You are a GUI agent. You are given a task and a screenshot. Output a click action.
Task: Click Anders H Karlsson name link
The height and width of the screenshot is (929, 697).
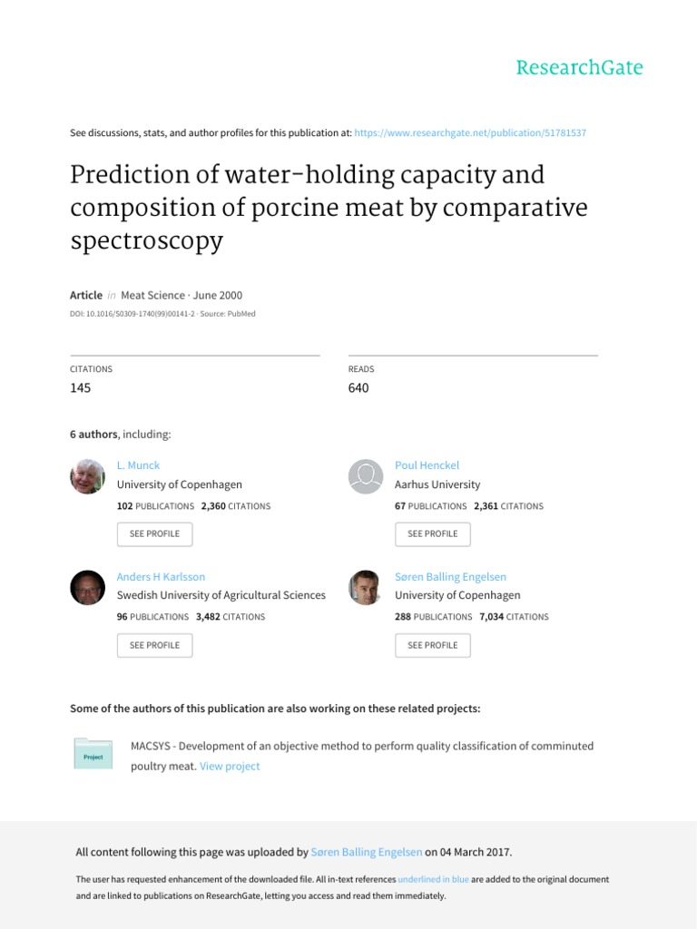click(x=161, y=577)
